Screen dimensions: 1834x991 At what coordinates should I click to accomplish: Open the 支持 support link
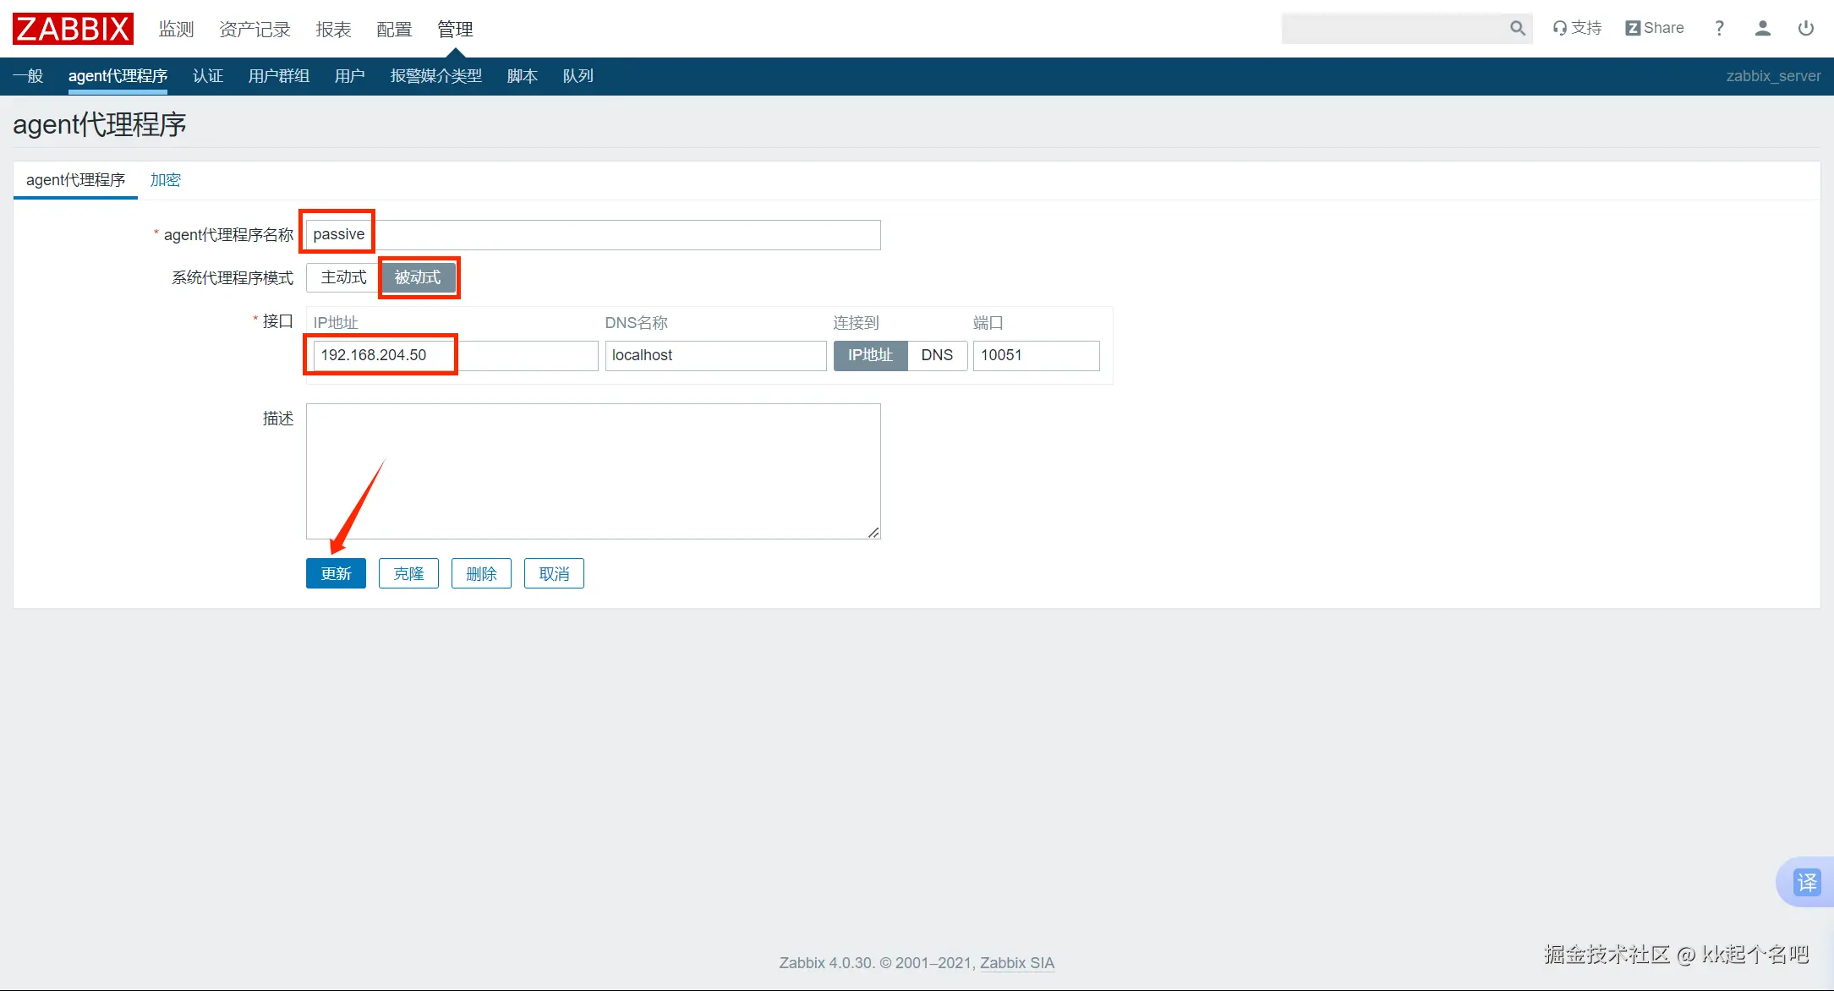coord(1577,28)
